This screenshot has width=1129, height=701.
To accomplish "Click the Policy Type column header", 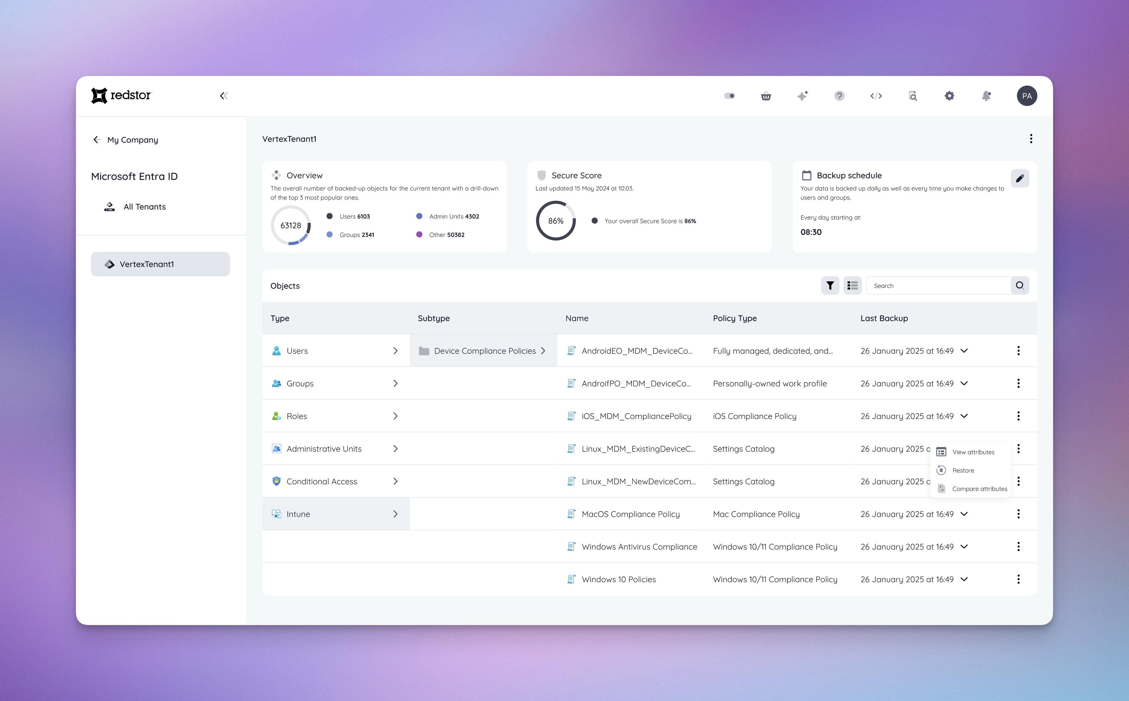I will pyautogui.click(x=735, y=318).
